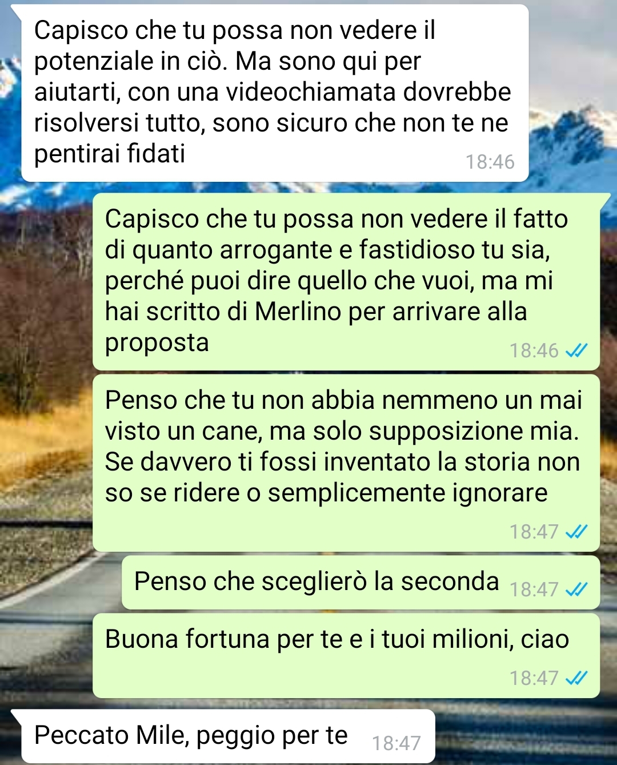The width and height of the screenshot is (617, 765).
Task: Select message 'Penso che tu non abbia nemmeno'
Action: click(346, 463)
